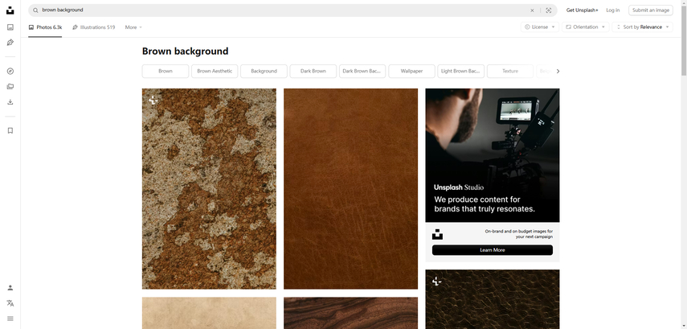Expand the More tab dropdown

click(x=133, y=27)
